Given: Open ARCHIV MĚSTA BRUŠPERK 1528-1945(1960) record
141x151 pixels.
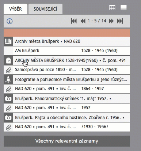Looking at the screenshot, I should click(70, 60).
